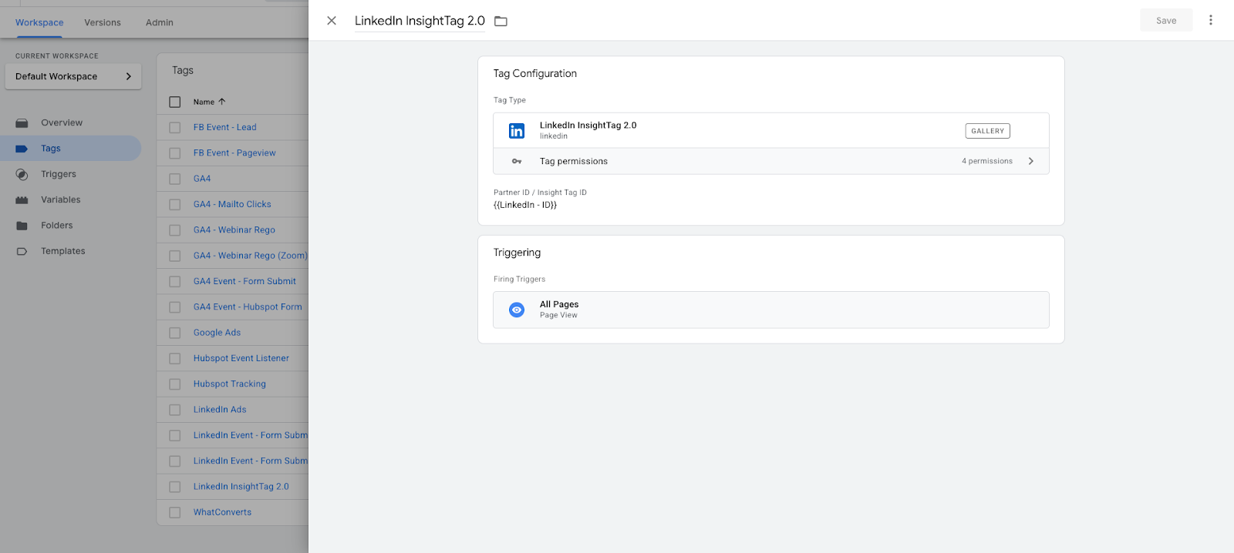The height and width of the screenshot is (553, 1234).
Task: Click the Overview sidebar icon
Action: [22, 123]
